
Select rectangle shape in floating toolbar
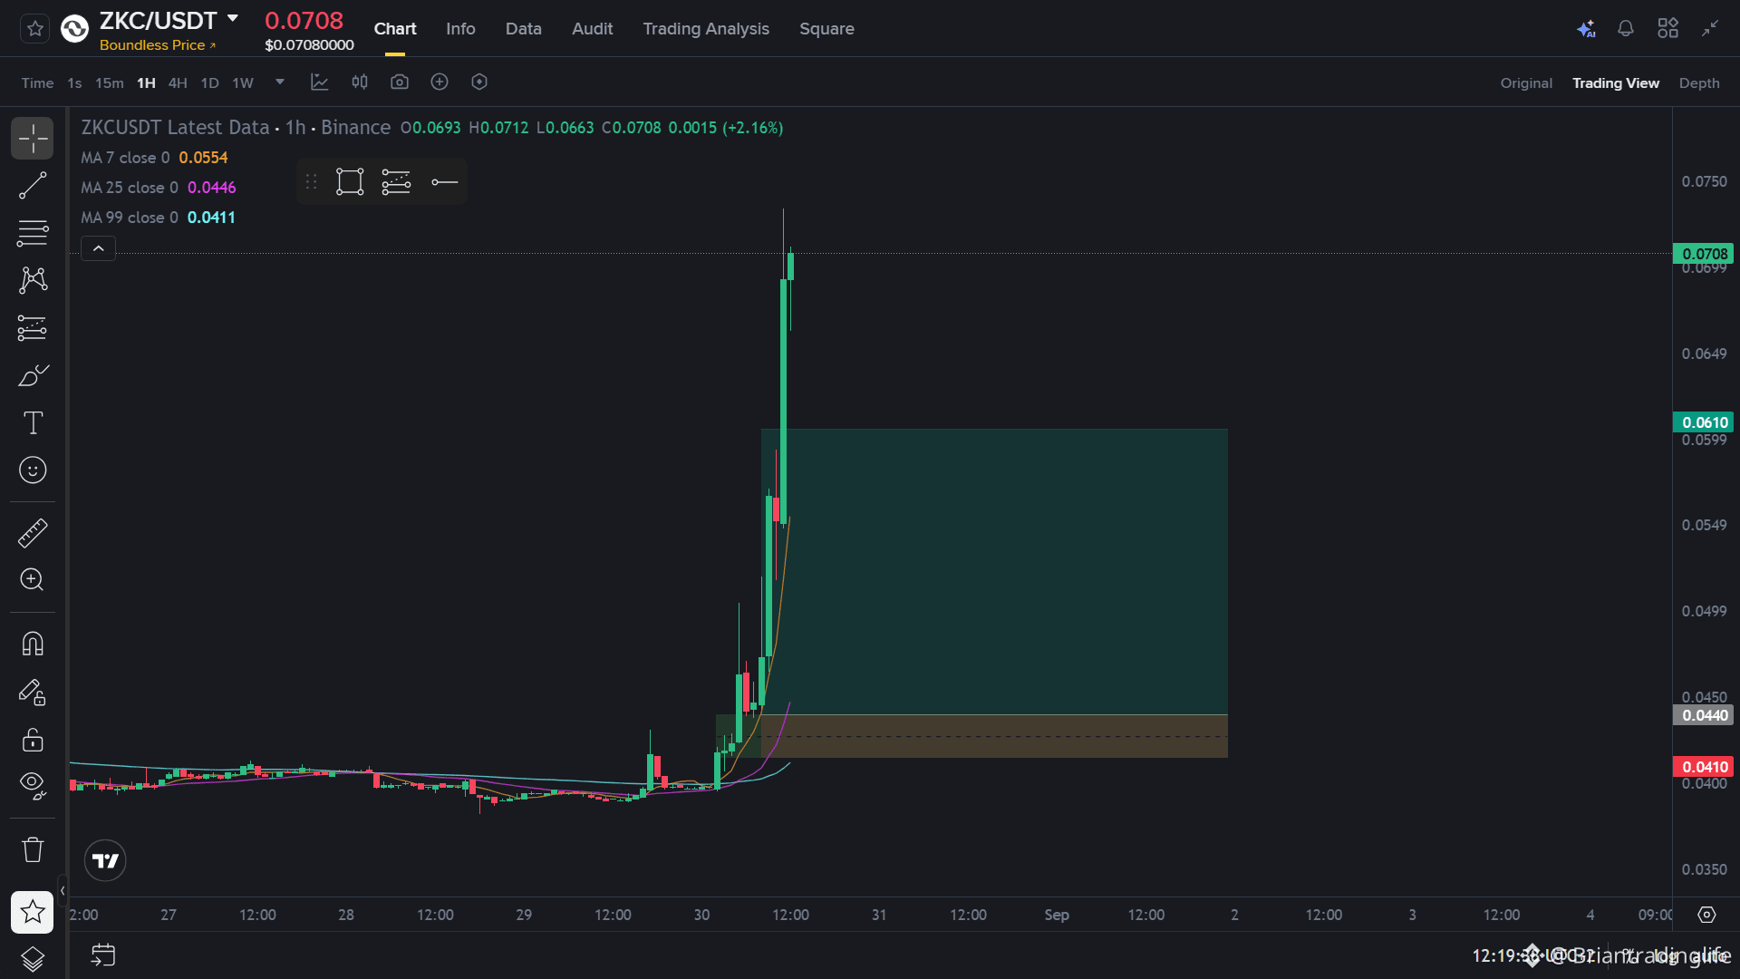(350, 182)
